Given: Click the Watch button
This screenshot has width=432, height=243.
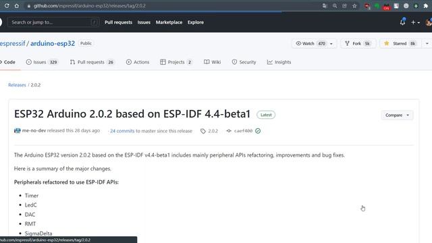Looking at the screenshot, I should coord(310,43).
